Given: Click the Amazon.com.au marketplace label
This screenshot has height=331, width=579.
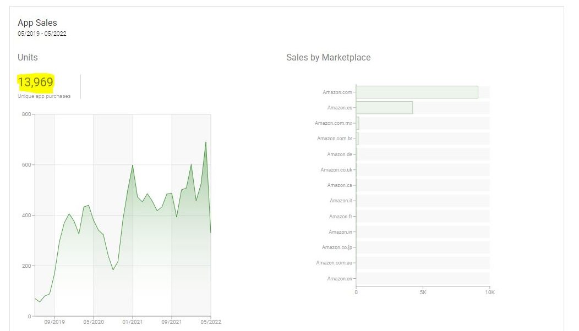Looking at the screenshot, I should click(334, 263).
